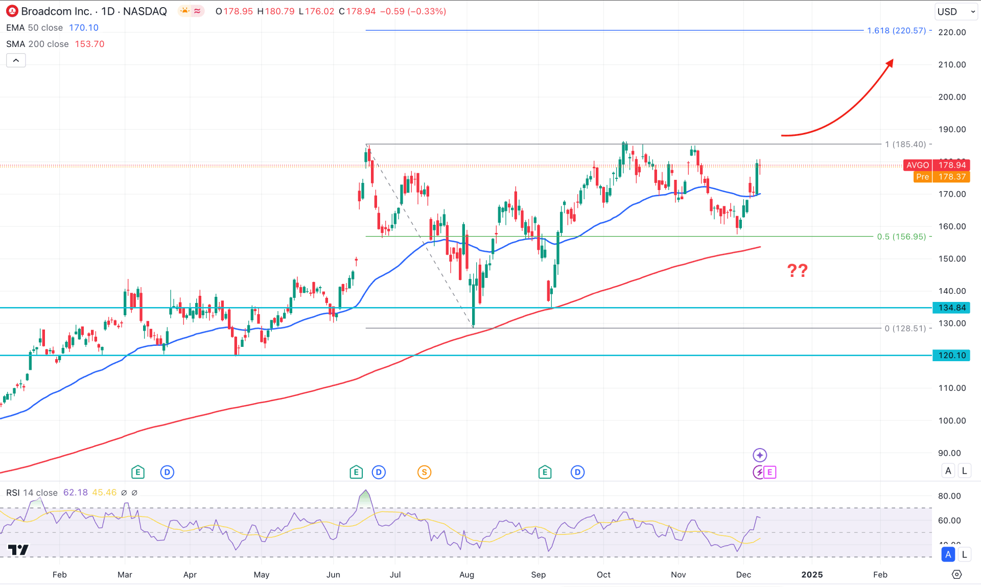Screen dimensions: 981x587
Task: Click the TradingView logo
Action: (18, 550)
